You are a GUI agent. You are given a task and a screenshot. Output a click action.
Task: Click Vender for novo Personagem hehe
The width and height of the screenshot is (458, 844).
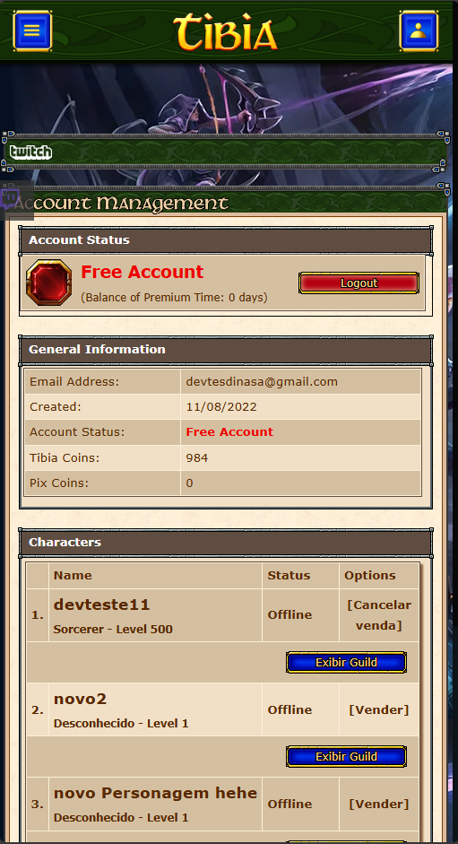click(x=379, y=804)
